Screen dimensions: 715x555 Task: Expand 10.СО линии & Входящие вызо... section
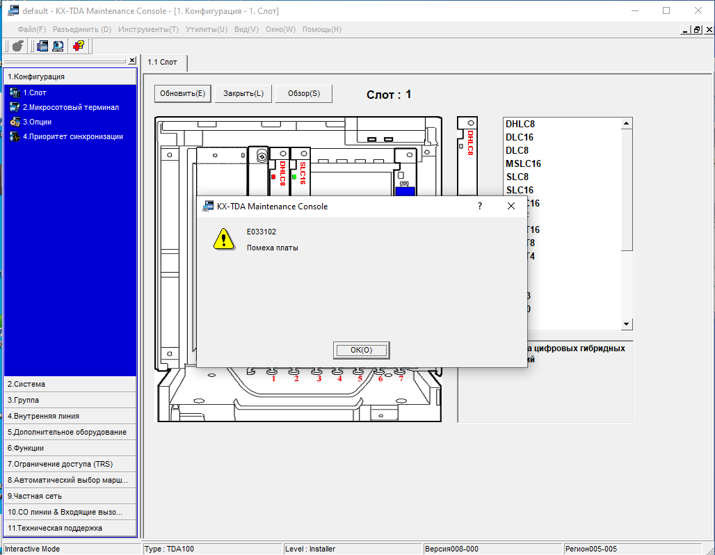coord(70,512)
